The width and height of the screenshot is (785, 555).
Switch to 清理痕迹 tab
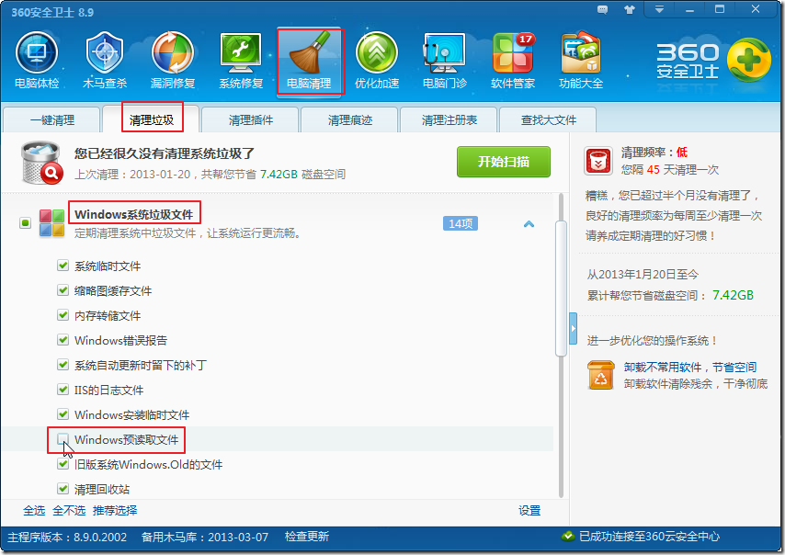click(x=350, y=120)
